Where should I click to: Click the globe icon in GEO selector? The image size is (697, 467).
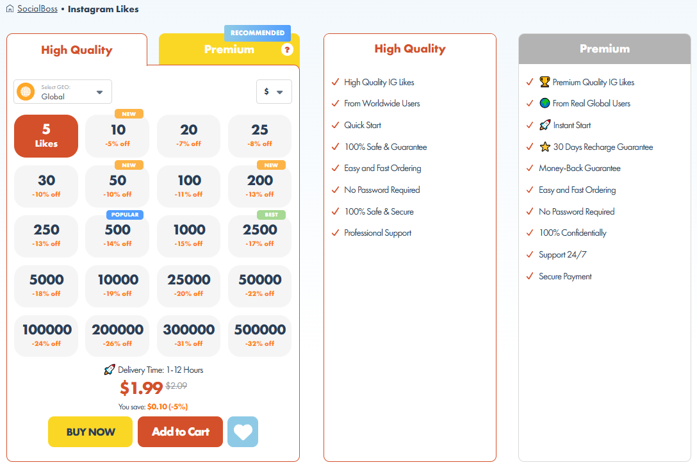tap(26, 92)
